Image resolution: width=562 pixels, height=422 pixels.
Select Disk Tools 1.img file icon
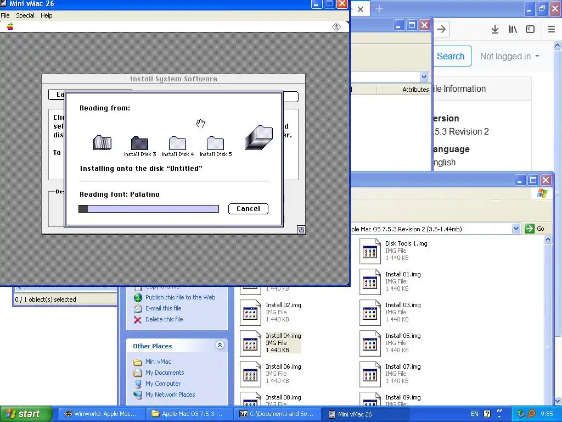click(x=370, y=251)
